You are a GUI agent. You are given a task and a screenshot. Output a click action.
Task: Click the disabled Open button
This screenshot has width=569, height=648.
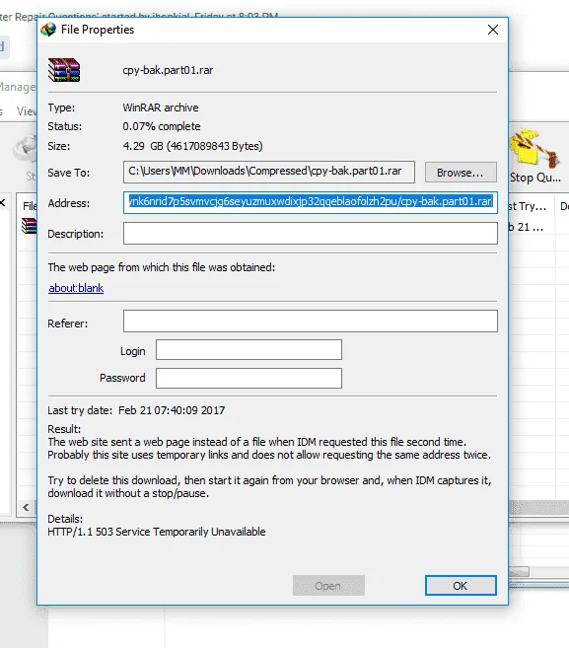(328, 586)
